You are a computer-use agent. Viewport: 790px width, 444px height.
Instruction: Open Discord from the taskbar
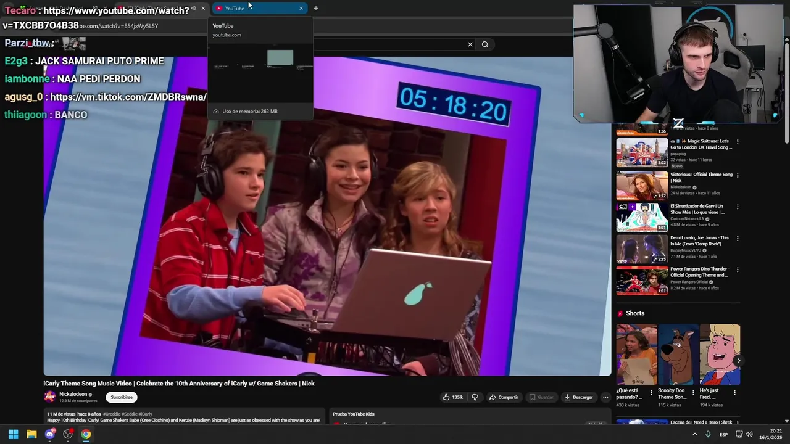(x=50, y=434)
